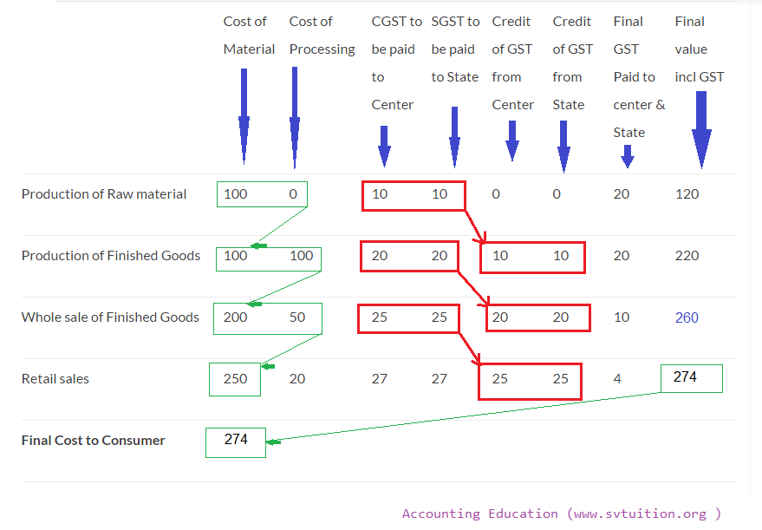Select the green box showing 274 on Retail row
Screen dimensions: 762x530
(x=691, y=377)
